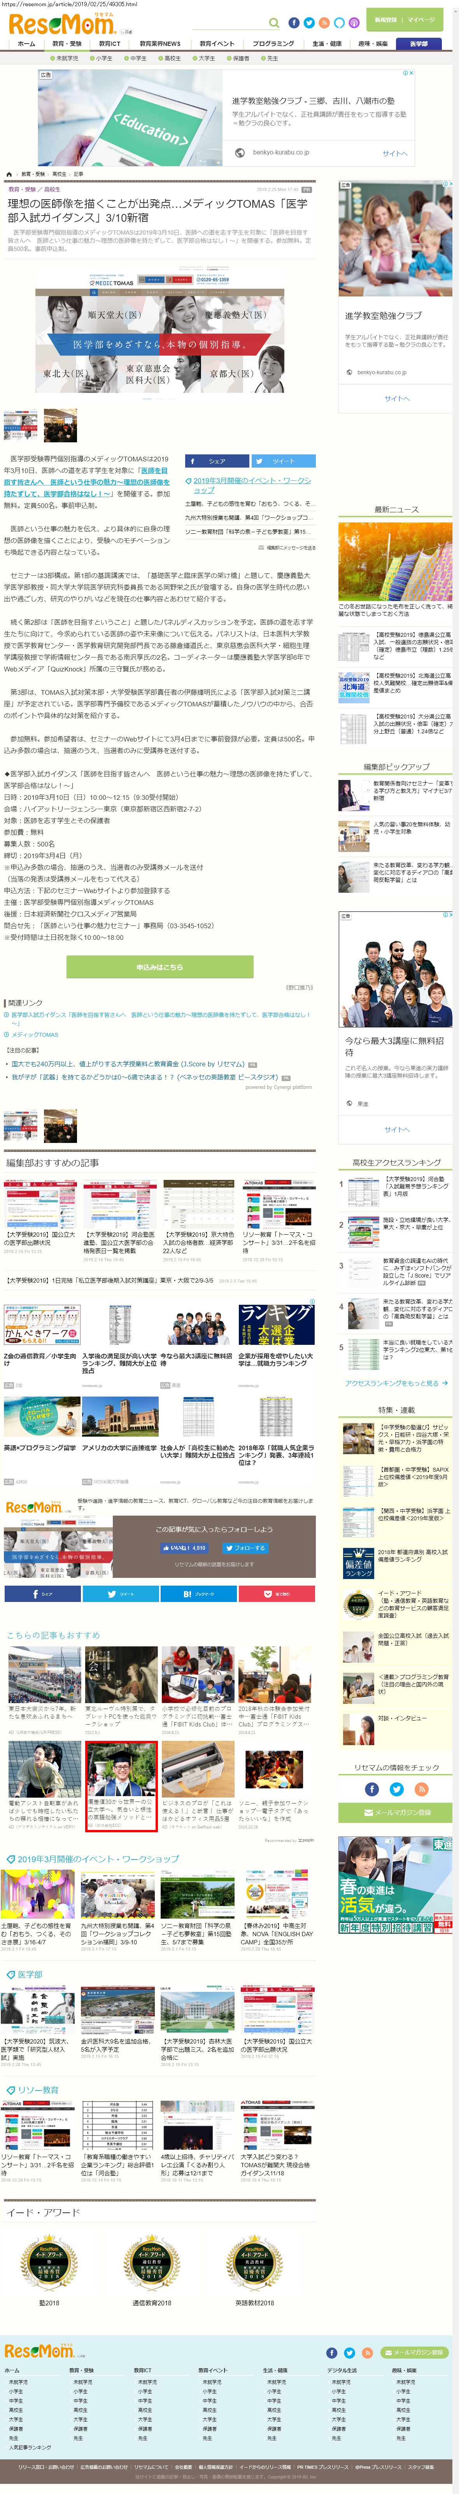Image resolution: width=459 pixels, height=2494 pixels.
Task: Open the 医学部 section heading
Action: coord(30,1974)
